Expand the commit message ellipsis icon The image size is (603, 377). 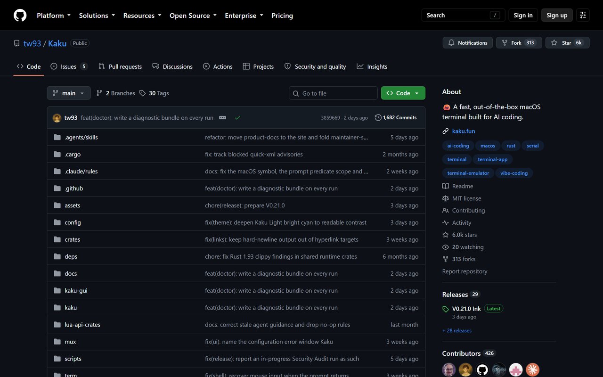click(222, 117)
